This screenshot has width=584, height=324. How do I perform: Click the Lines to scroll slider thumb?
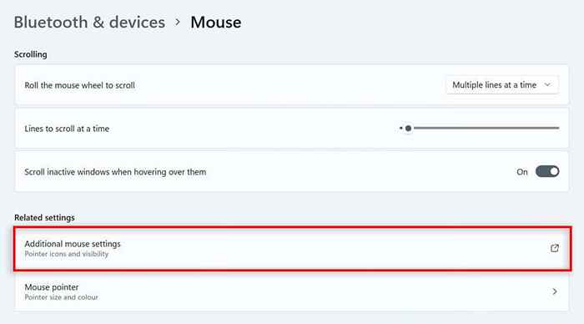[408, 129]
